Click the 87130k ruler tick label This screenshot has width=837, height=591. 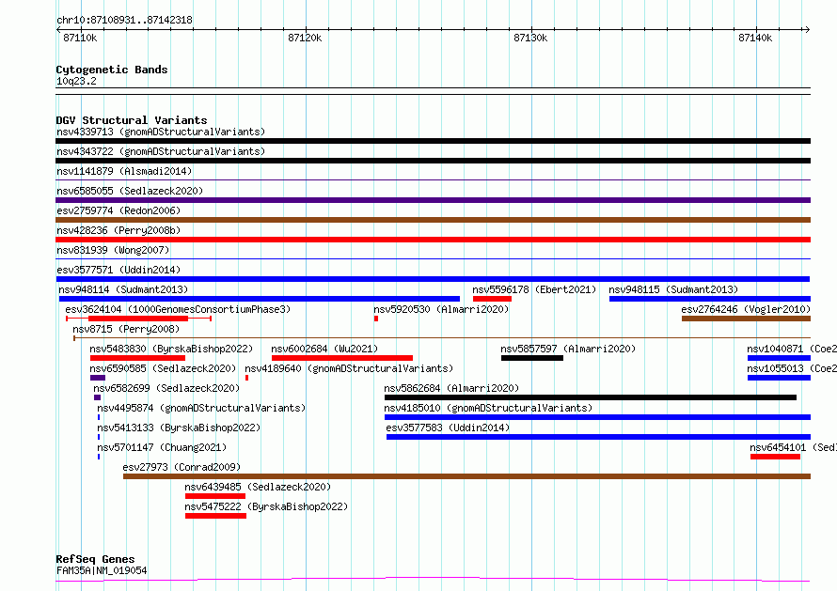click(x=530, y=38)
